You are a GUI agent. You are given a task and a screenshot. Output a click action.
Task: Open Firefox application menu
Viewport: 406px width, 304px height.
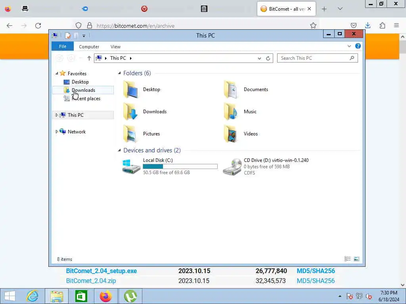coord(396,25)
